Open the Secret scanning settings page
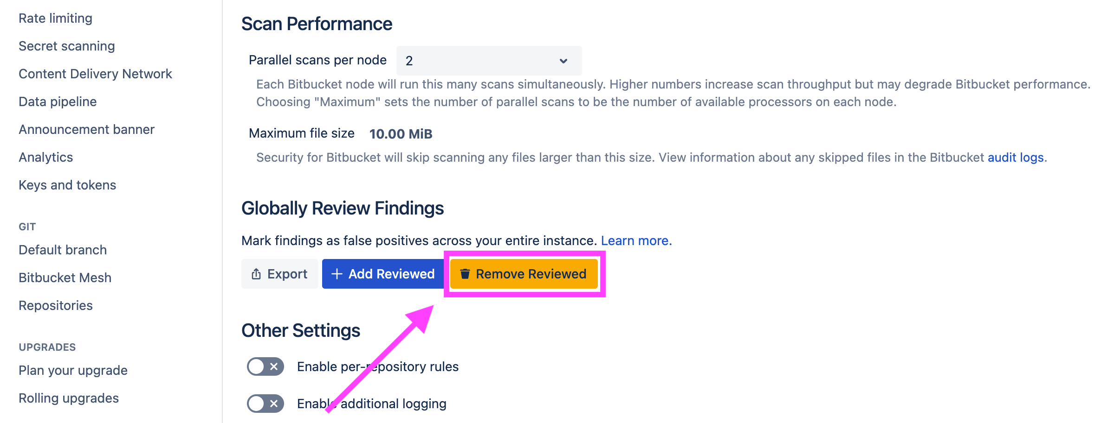 pyautogui.click(x=66, y=46)
